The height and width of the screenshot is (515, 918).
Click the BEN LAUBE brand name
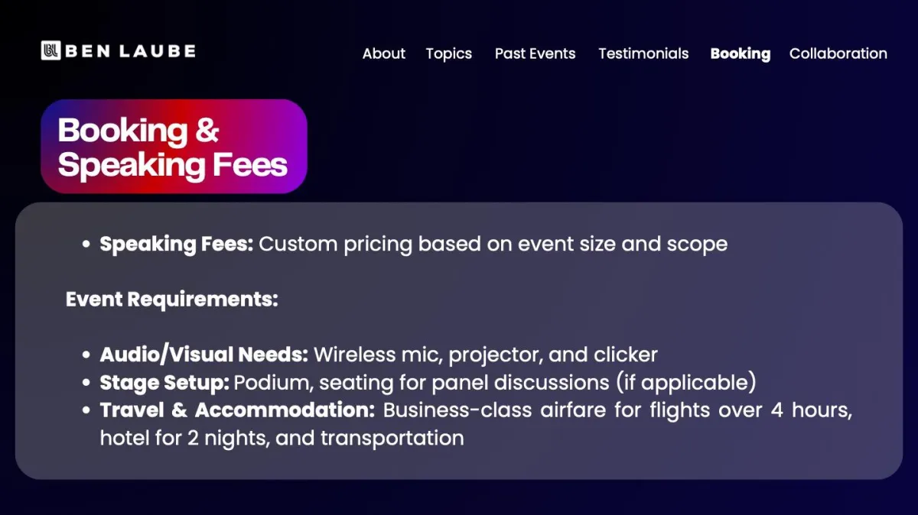point(130,51)
